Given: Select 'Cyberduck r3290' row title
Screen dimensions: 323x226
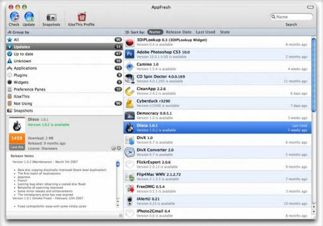Looking at the screenshot, I should point(153,101).
